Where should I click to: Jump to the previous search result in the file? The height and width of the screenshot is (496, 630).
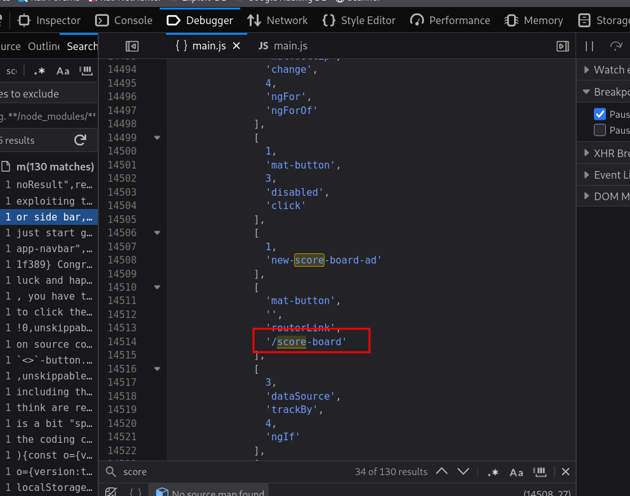(442, 472)
